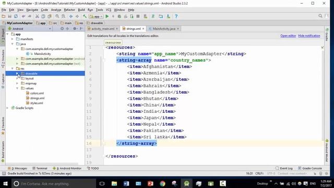
Task: Collapse the app module node
Action: [x=8, y=34]
